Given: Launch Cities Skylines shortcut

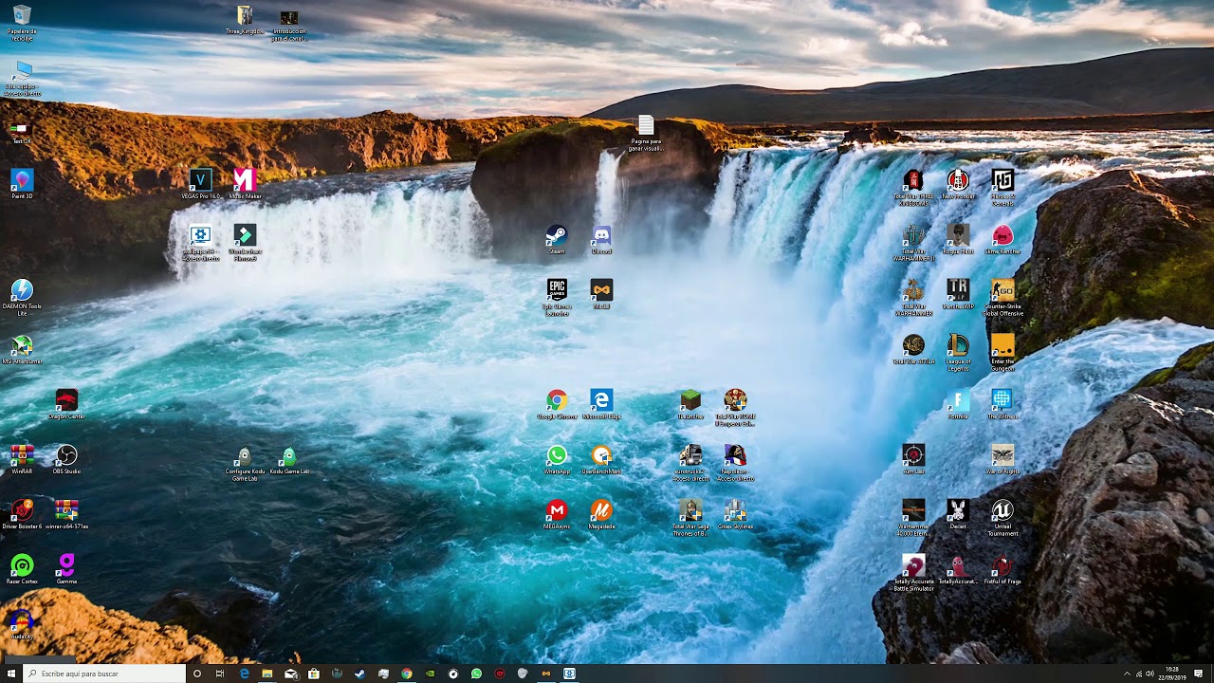Looking at the screenshot, I should pos(735,514).
